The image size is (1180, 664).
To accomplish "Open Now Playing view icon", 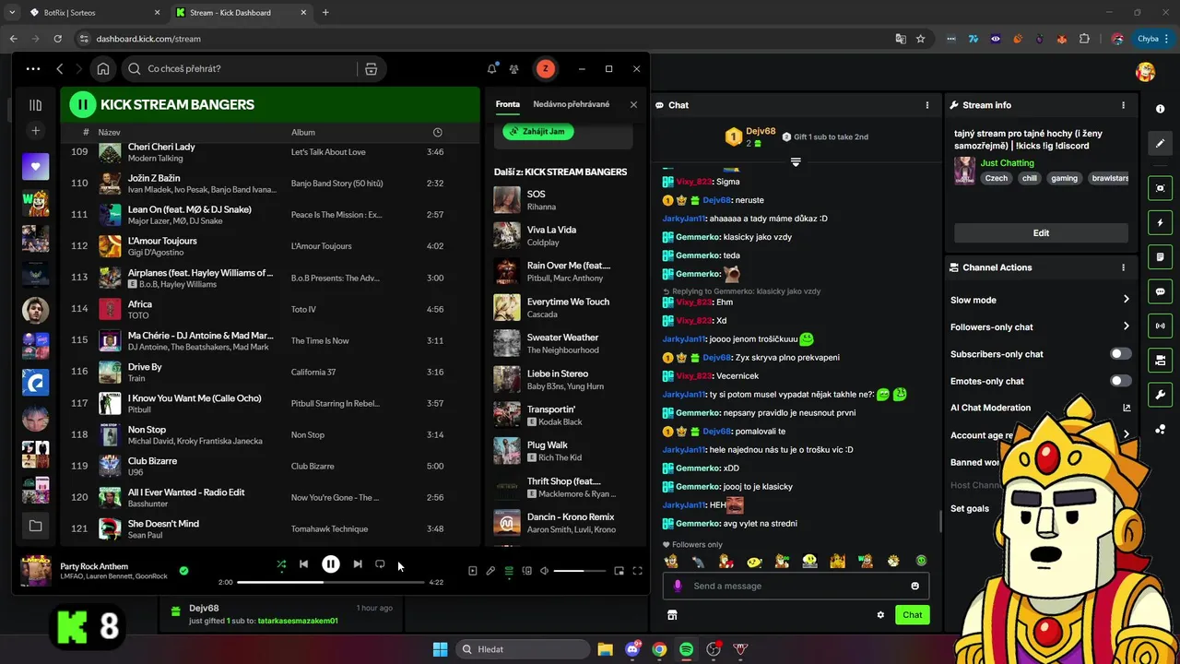I will (x=473, y=571).
